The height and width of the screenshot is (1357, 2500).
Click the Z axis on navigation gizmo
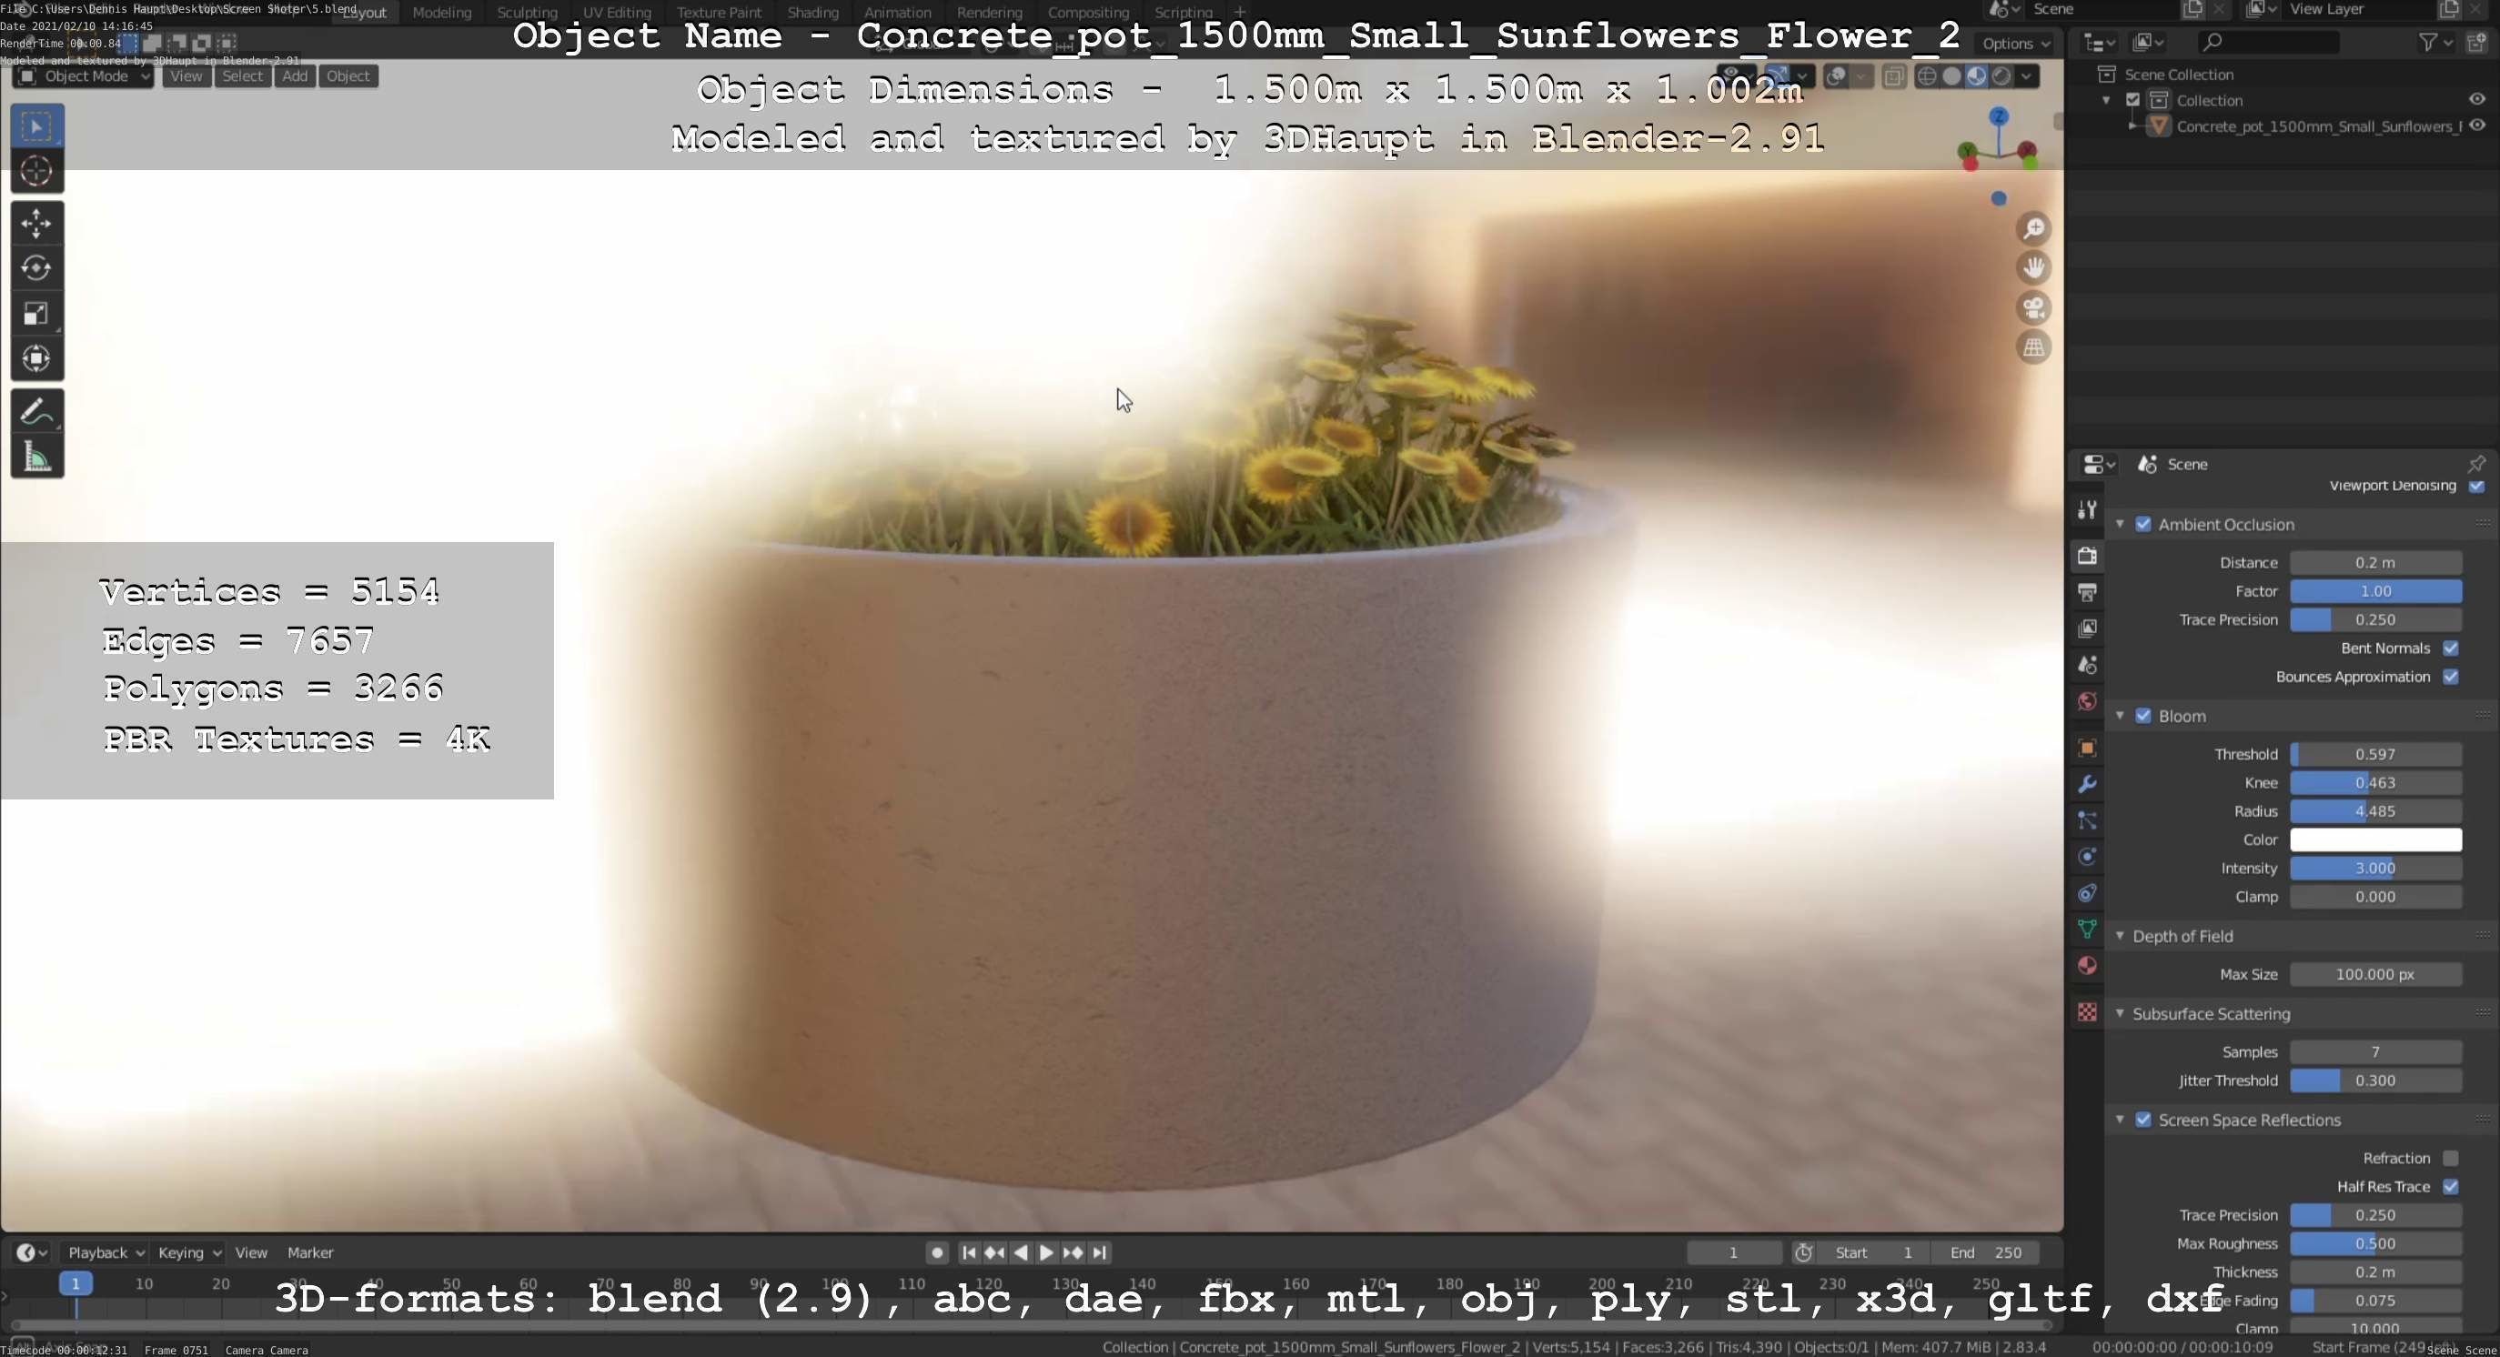[1998, 117]
